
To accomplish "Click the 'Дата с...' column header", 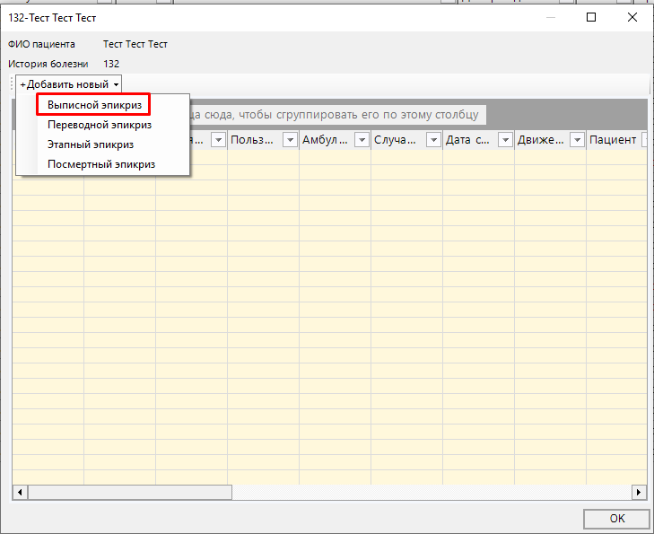I will (468, 140).
